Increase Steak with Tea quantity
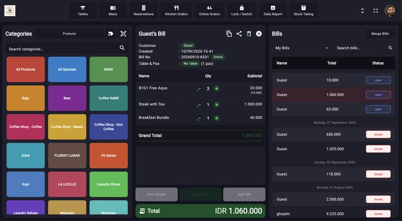Screen dimensions: 402x221 tap(217, 104)
